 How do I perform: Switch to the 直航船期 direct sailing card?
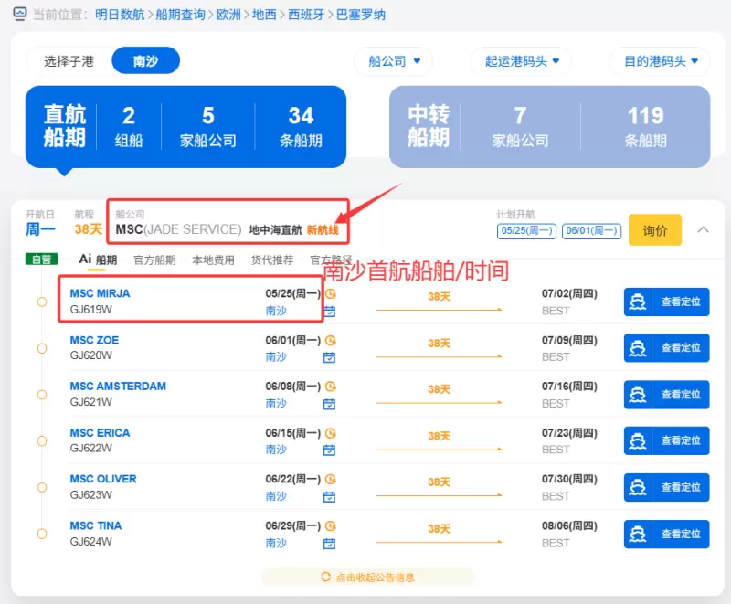pyautogui.click(x=185, y=127)
